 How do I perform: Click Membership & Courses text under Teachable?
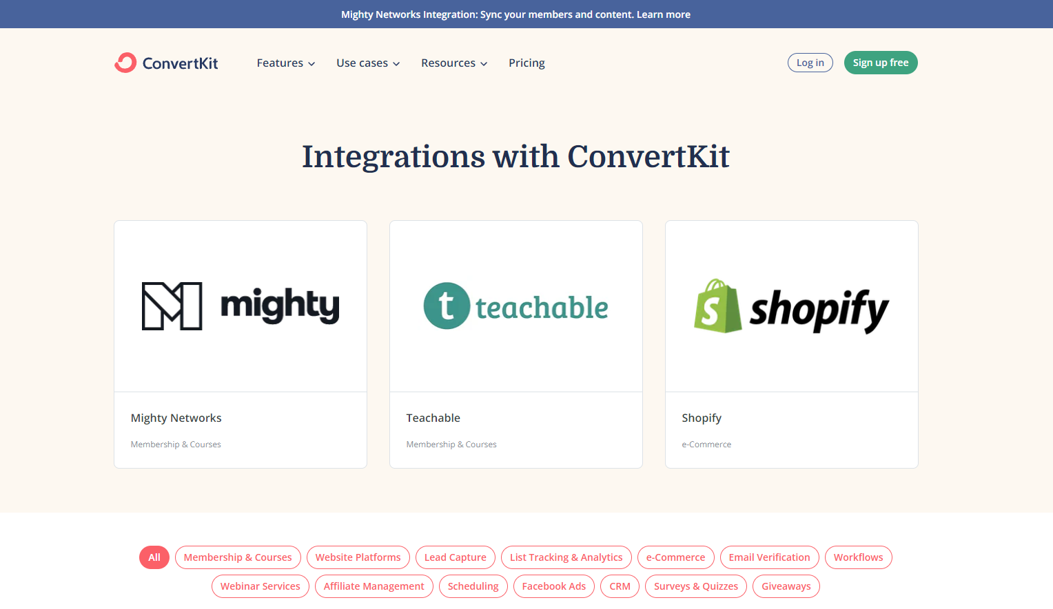coord(451,445)
